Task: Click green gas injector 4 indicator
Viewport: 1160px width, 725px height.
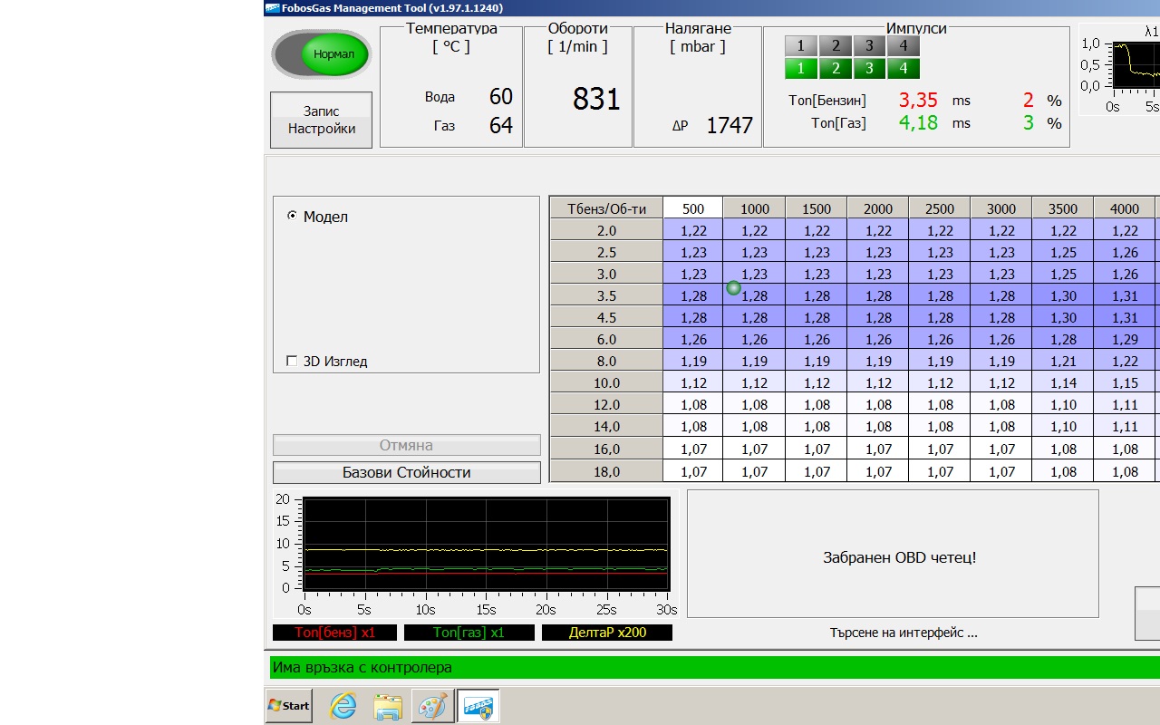Action: (904, 69)
